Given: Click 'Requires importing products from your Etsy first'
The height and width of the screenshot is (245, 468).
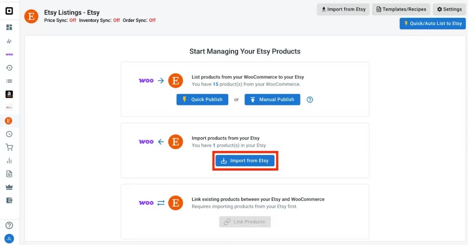Looking at the screenshot, I should point(245,207).
